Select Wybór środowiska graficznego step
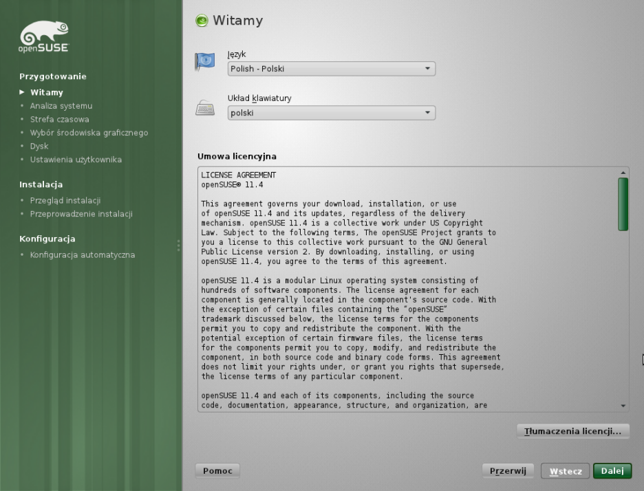The image size is (644, 491). point(89,133)
